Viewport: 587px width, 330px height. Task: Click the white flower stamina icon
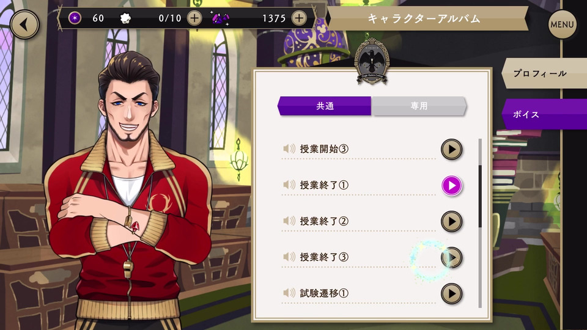click(125, 18)
